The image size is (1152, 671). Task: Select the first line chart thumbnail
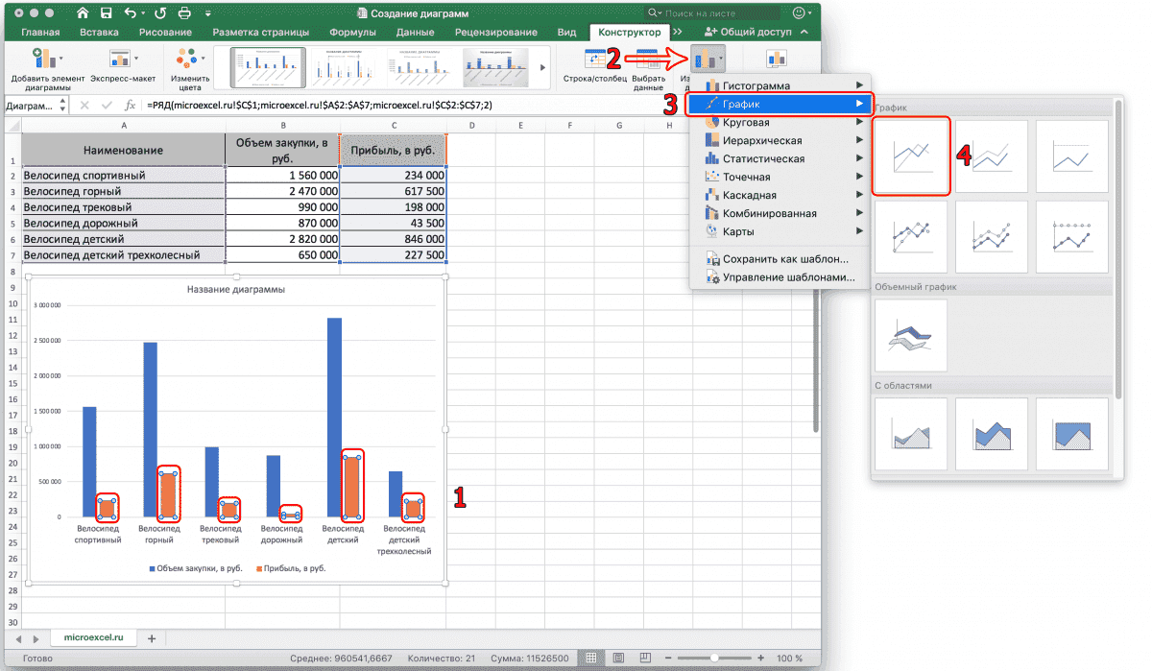[x=912, y=156]
